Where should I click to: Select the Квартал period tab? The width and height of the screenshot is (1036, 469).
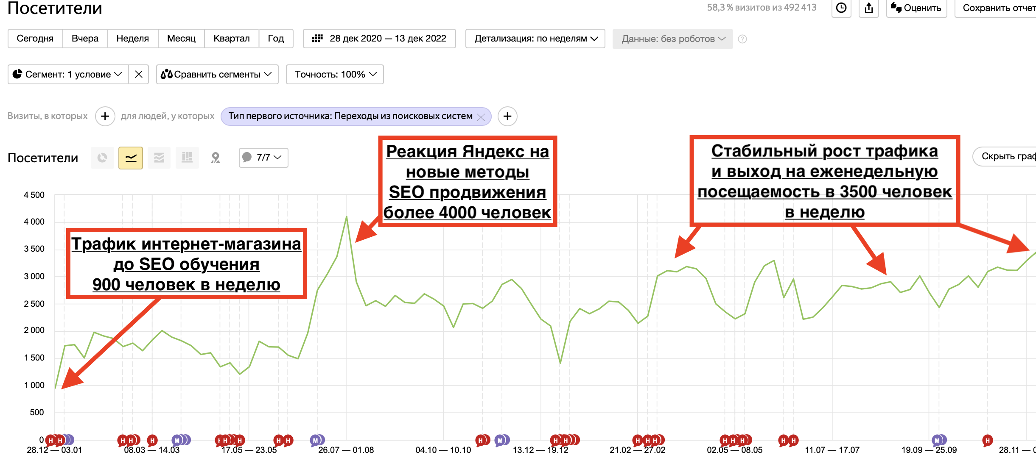click(x=231, y=39)
